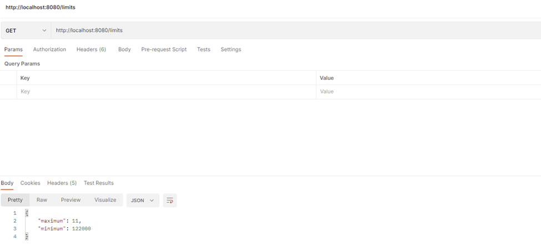
Task: Click the "minimum" key in response
Action: (x=51, y=229)
